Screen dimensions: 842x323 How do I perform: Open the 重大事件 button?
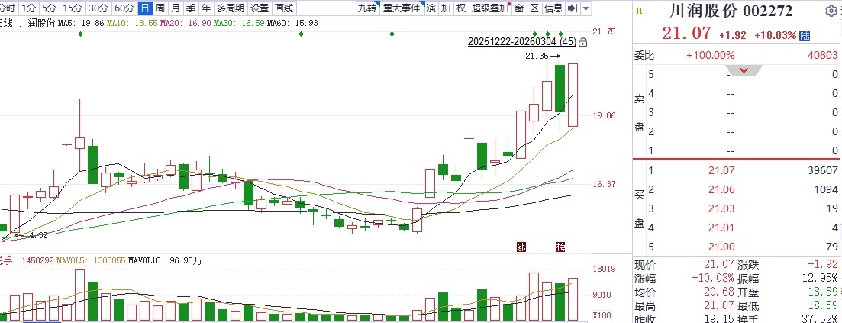[x=401, y=8]
